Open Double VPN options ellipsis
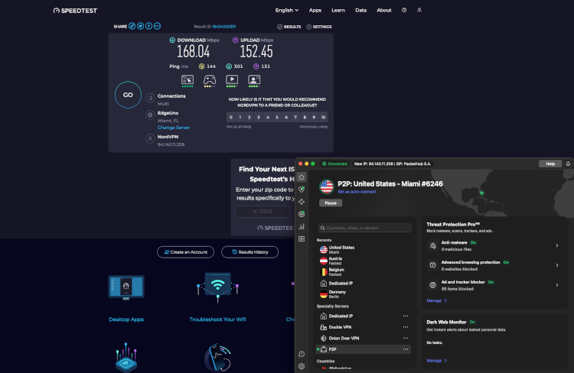Image resolution: width=574 pixels, height=373 pixels. 405,327
